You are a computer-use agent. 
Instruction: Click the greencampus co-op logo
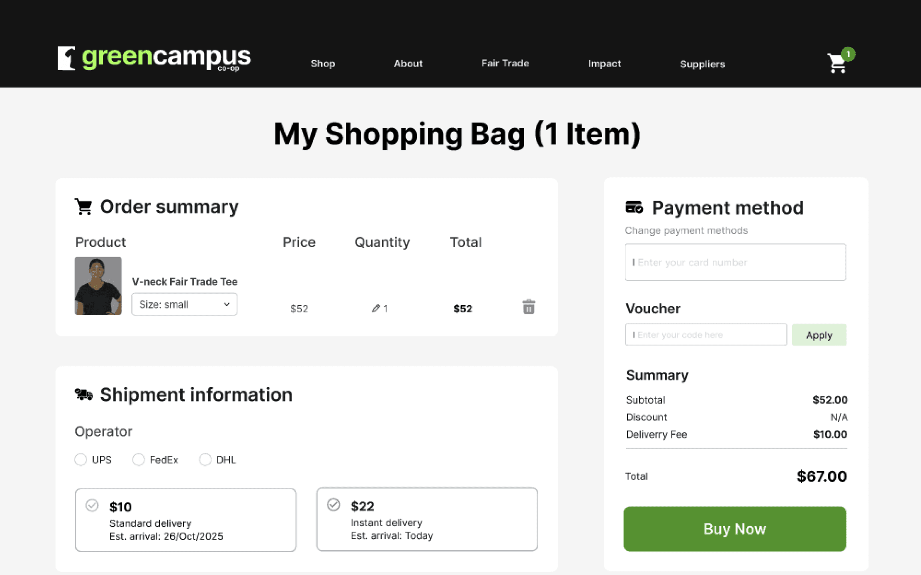[x=154, y=58]
